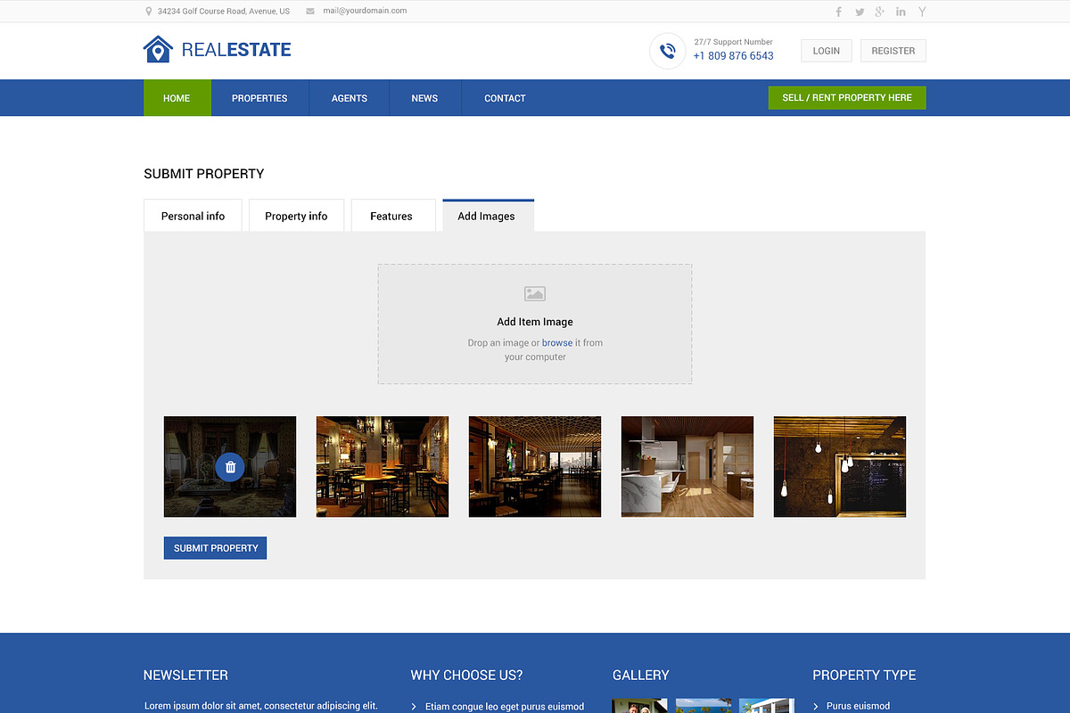The width and height of the screenshot is (1070, 713).
Task: Click the location pin icon beside address
Action: click(148, 12)
